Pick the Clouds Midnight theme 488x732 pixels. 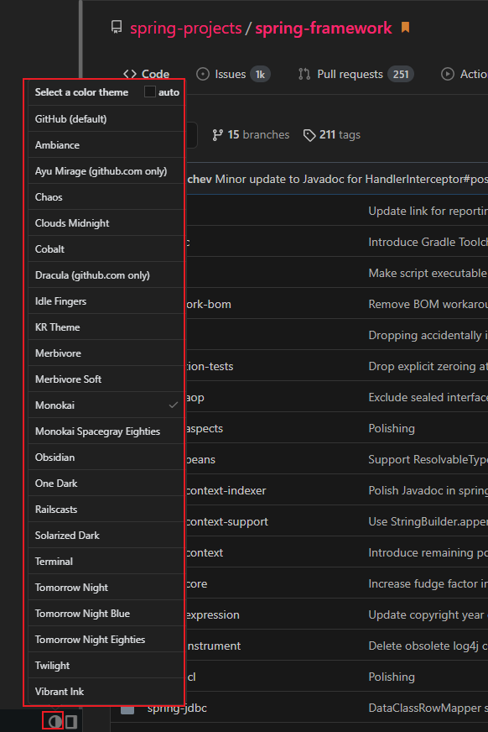click(x=106, y=222)
